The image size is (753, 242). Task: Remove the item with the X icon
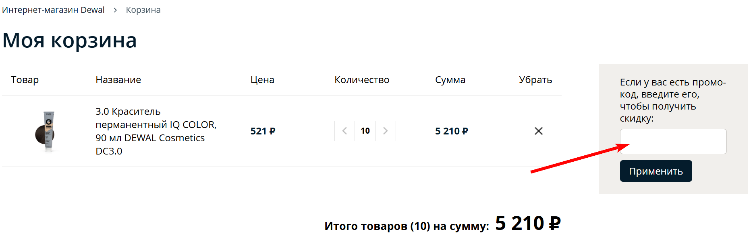pos(538,131)
